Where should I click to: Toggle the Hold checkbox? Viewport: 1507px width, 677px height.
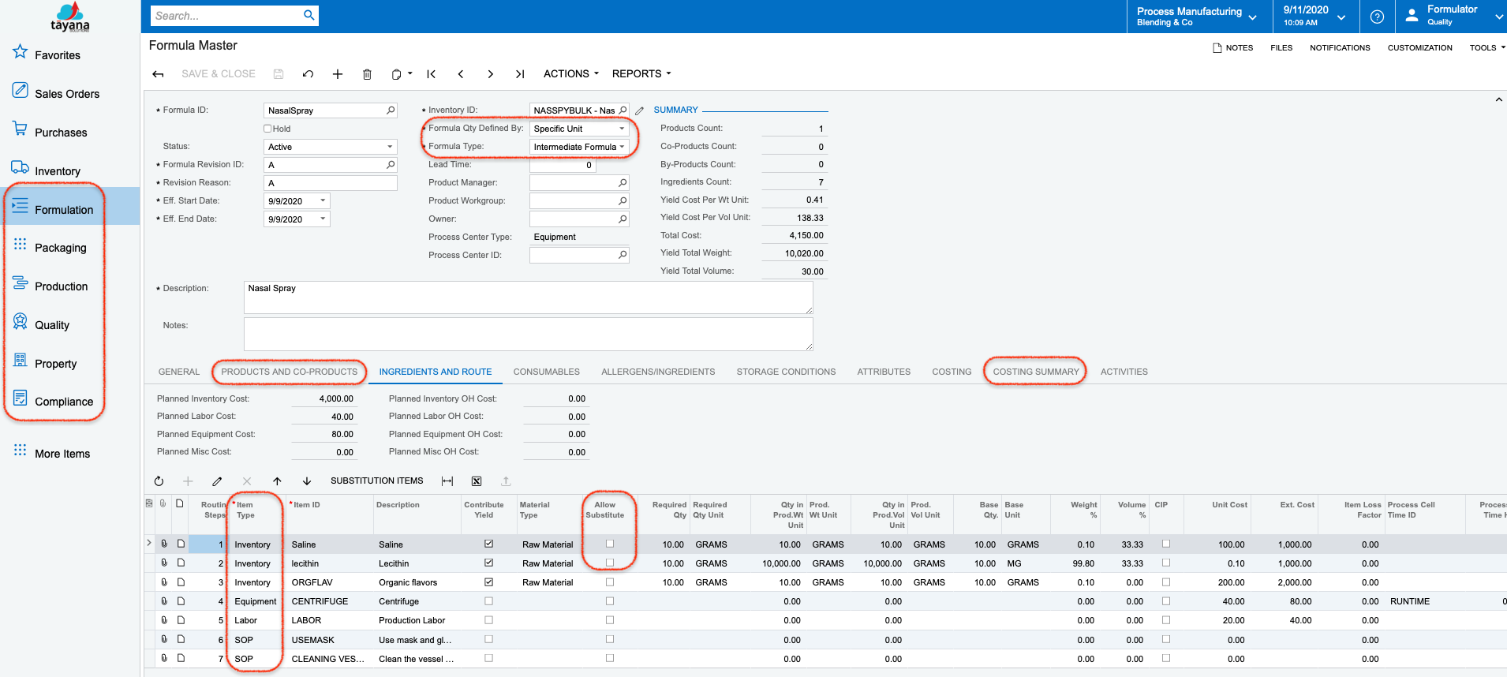(x=267, y=129)
